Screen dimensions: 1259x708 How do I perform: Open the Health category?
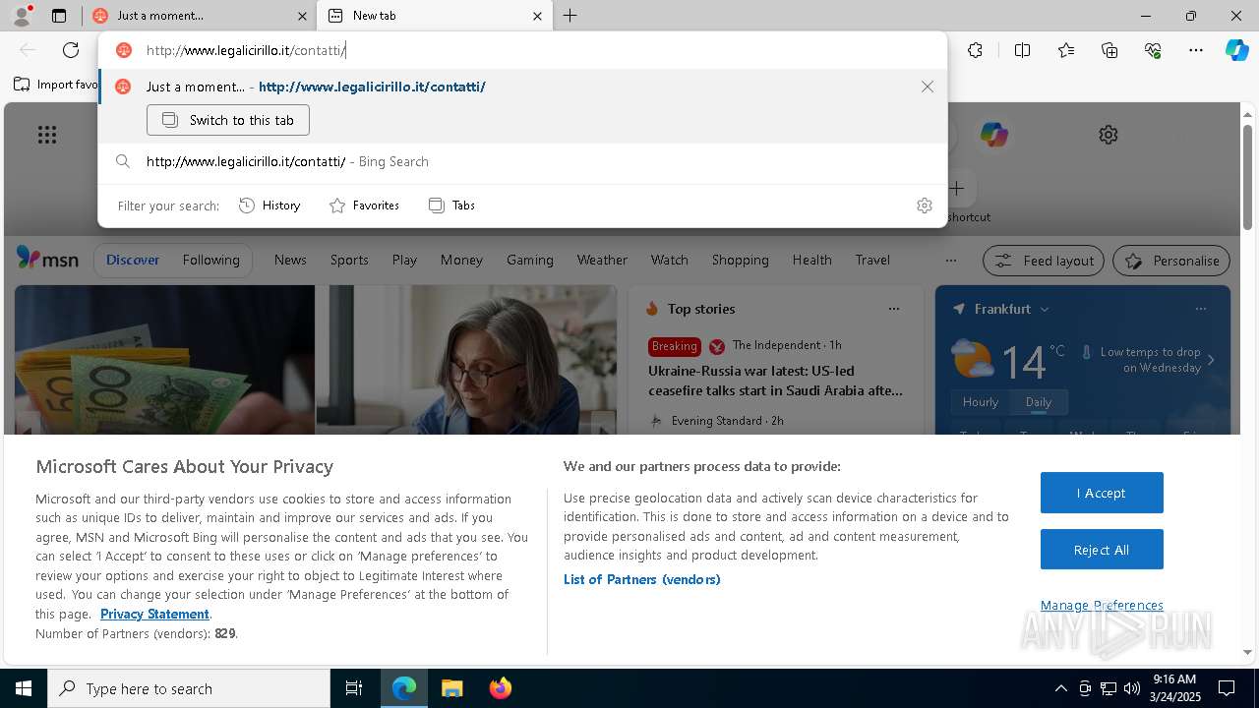click(x=811, y=260)
